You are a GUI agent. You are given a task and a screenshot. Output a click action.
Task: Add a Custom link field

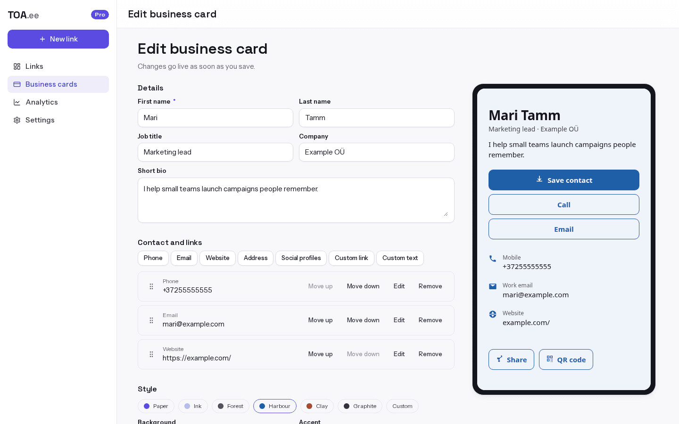tap(351, 258)
